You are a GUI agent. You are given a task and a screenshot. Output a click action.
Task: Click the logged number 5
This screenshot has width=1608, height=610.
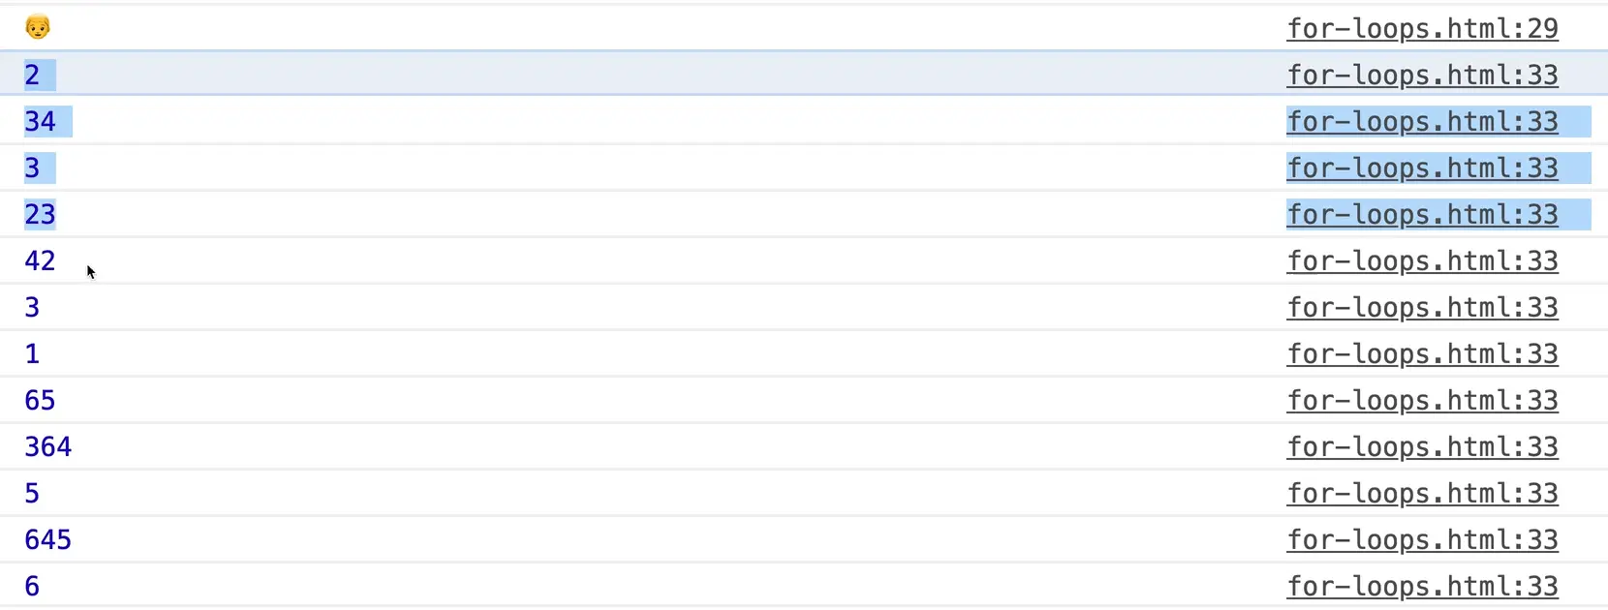tap(32, 494)
